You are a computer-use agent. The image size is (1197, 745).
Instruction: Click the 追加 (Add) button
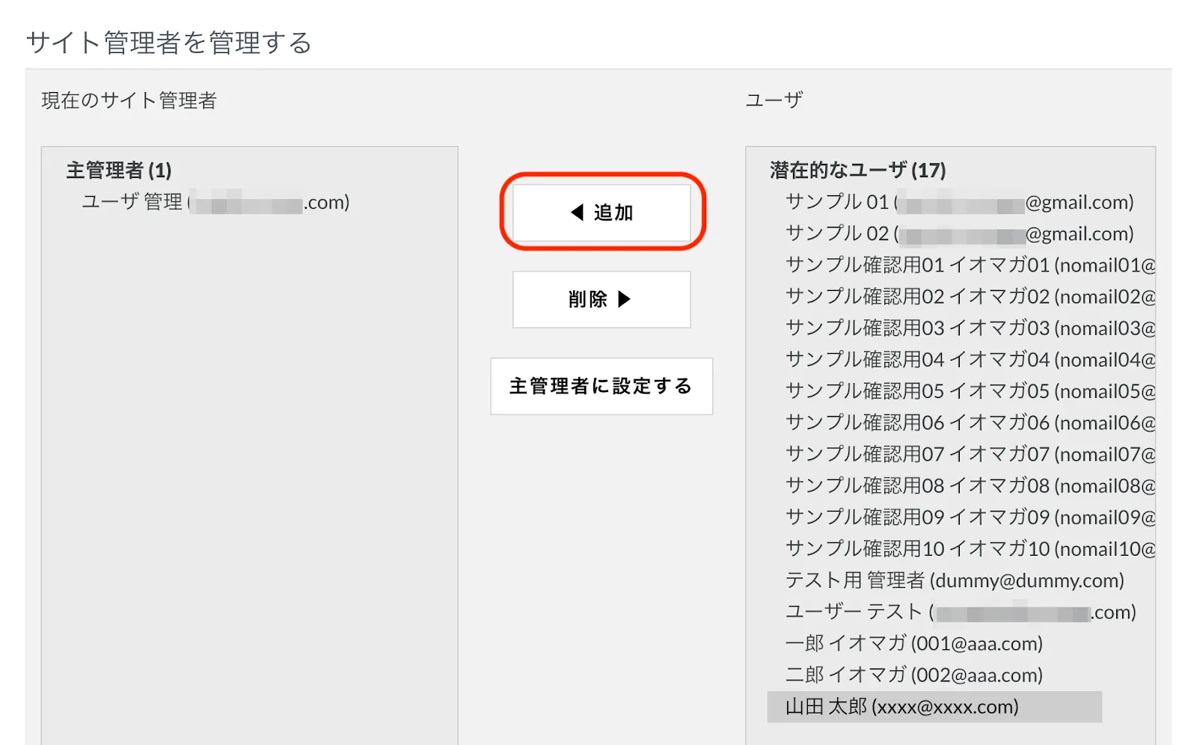pyautogui.click(x=601, y=212)
